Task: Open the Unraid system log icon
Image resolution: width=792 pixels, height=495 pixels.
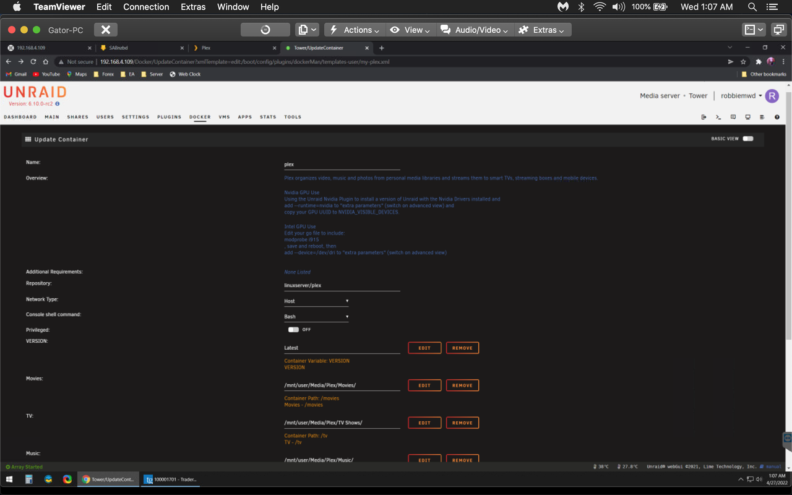Action: pyautogui.click(x=762, y=116)
